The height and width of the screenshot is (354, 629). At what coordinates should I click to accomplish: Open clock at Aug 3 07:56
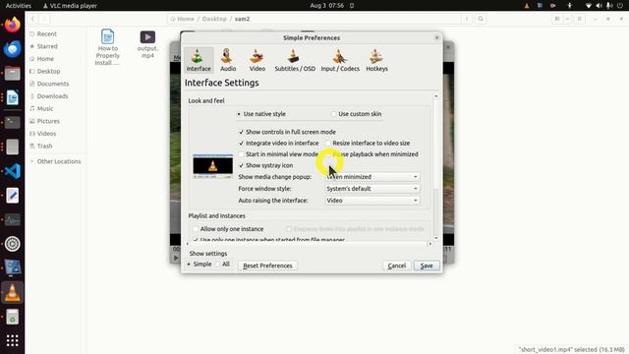click(x=327, y=6)
